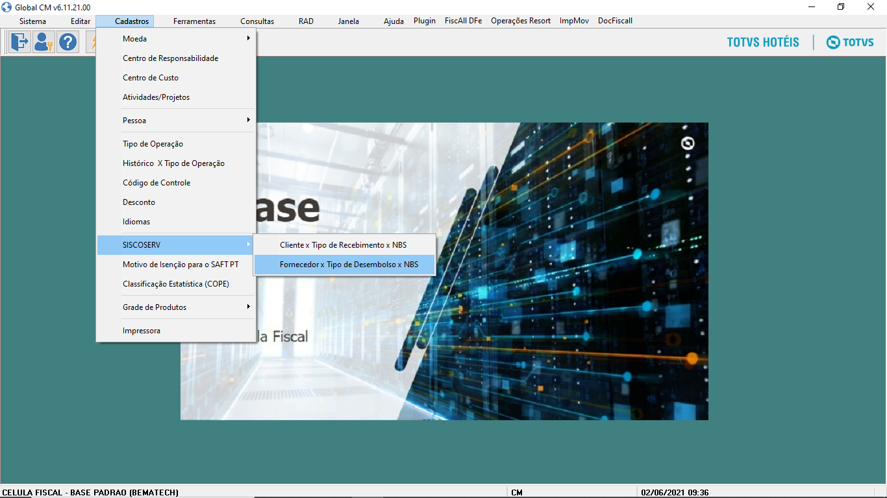Click the SISCOSERV submenu entry

click(176, 245)
